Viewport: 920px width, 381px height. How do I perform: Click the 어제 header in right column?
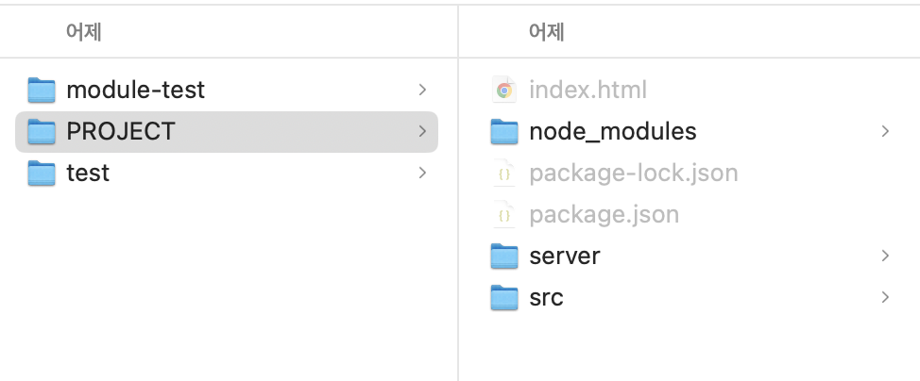pyautogui.click(x=546, y=32)
